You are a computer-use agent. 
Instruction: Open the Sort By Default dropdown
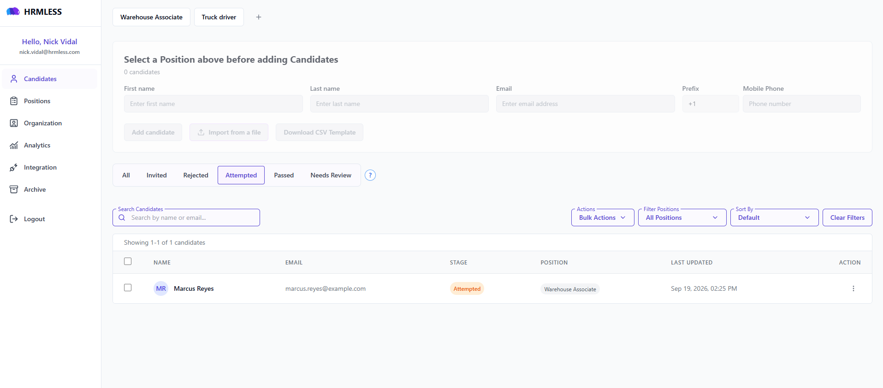(775, 218)
